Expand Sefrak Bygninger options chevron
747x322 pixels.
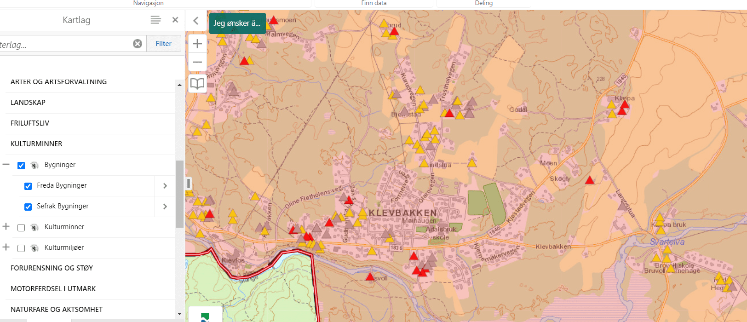(165, 207)
